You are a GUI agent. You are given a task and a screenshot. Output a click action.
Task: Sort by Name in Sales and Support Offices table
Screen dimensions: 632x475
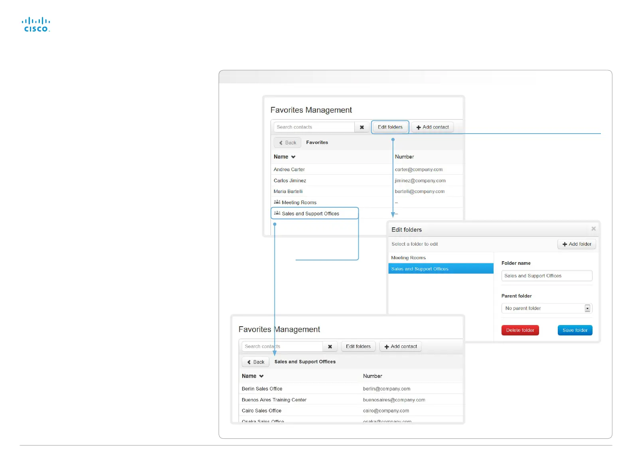(253, 376)
